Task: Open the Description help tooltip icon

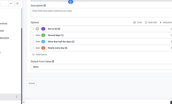Action: pos(45,5)
